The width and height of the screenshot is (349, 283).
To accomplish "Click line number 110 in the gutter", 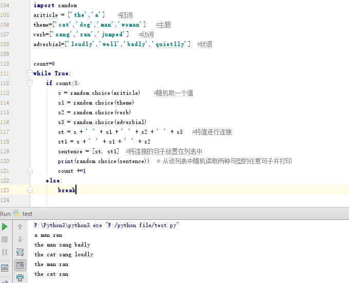I will click(5, 64).
